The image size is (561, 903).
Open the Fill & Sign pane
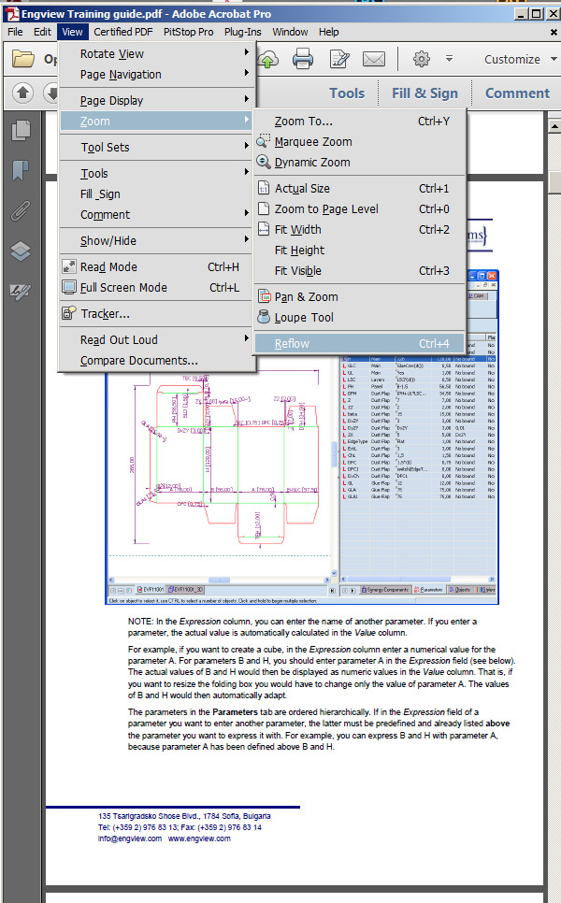click(425, 93)
